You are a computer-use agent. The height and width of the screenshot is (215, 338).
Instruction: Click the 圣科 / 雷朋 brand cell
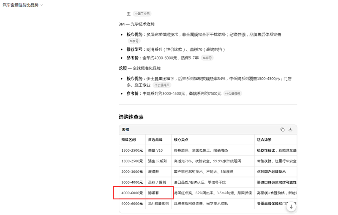(158, 182)
